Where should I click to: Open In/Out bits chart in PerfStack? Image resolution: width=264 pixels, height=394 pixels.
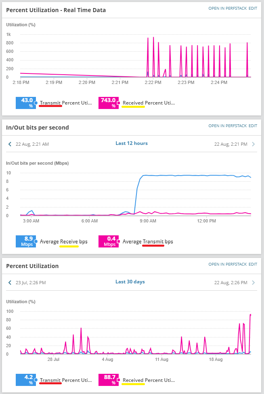click(227, 126)
